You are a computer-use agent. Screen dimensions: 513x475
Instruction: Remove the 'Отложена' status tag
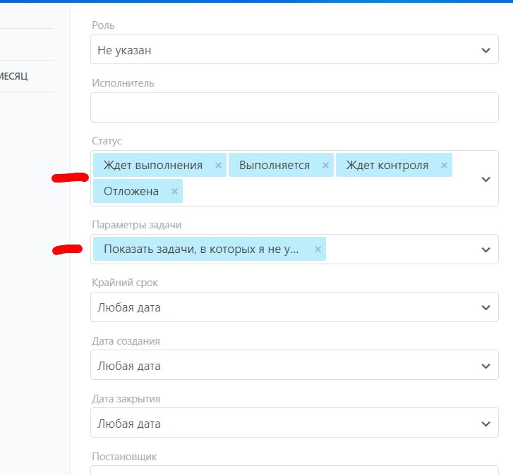point(174,191)
